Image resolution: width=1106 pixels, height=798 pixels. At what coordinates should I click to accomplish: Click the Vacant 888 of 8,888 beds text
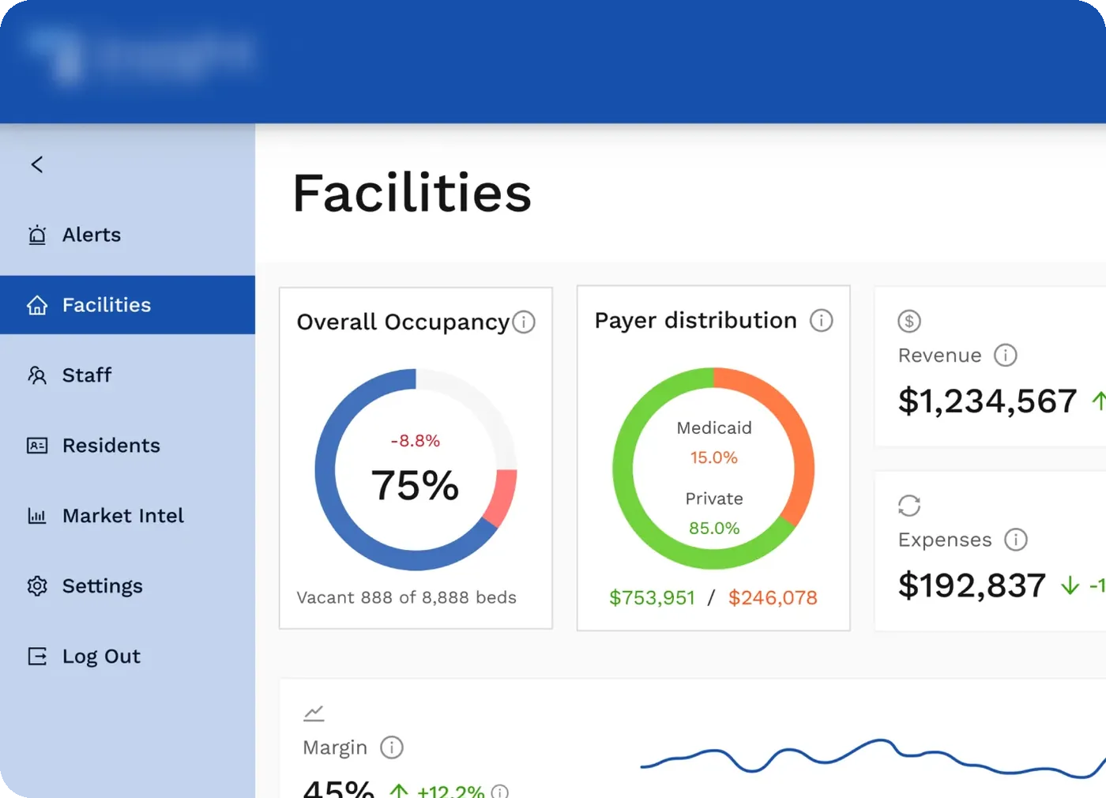point(407,597)
